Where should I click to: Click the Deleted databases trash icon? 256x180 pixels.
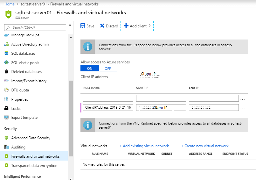6,72
